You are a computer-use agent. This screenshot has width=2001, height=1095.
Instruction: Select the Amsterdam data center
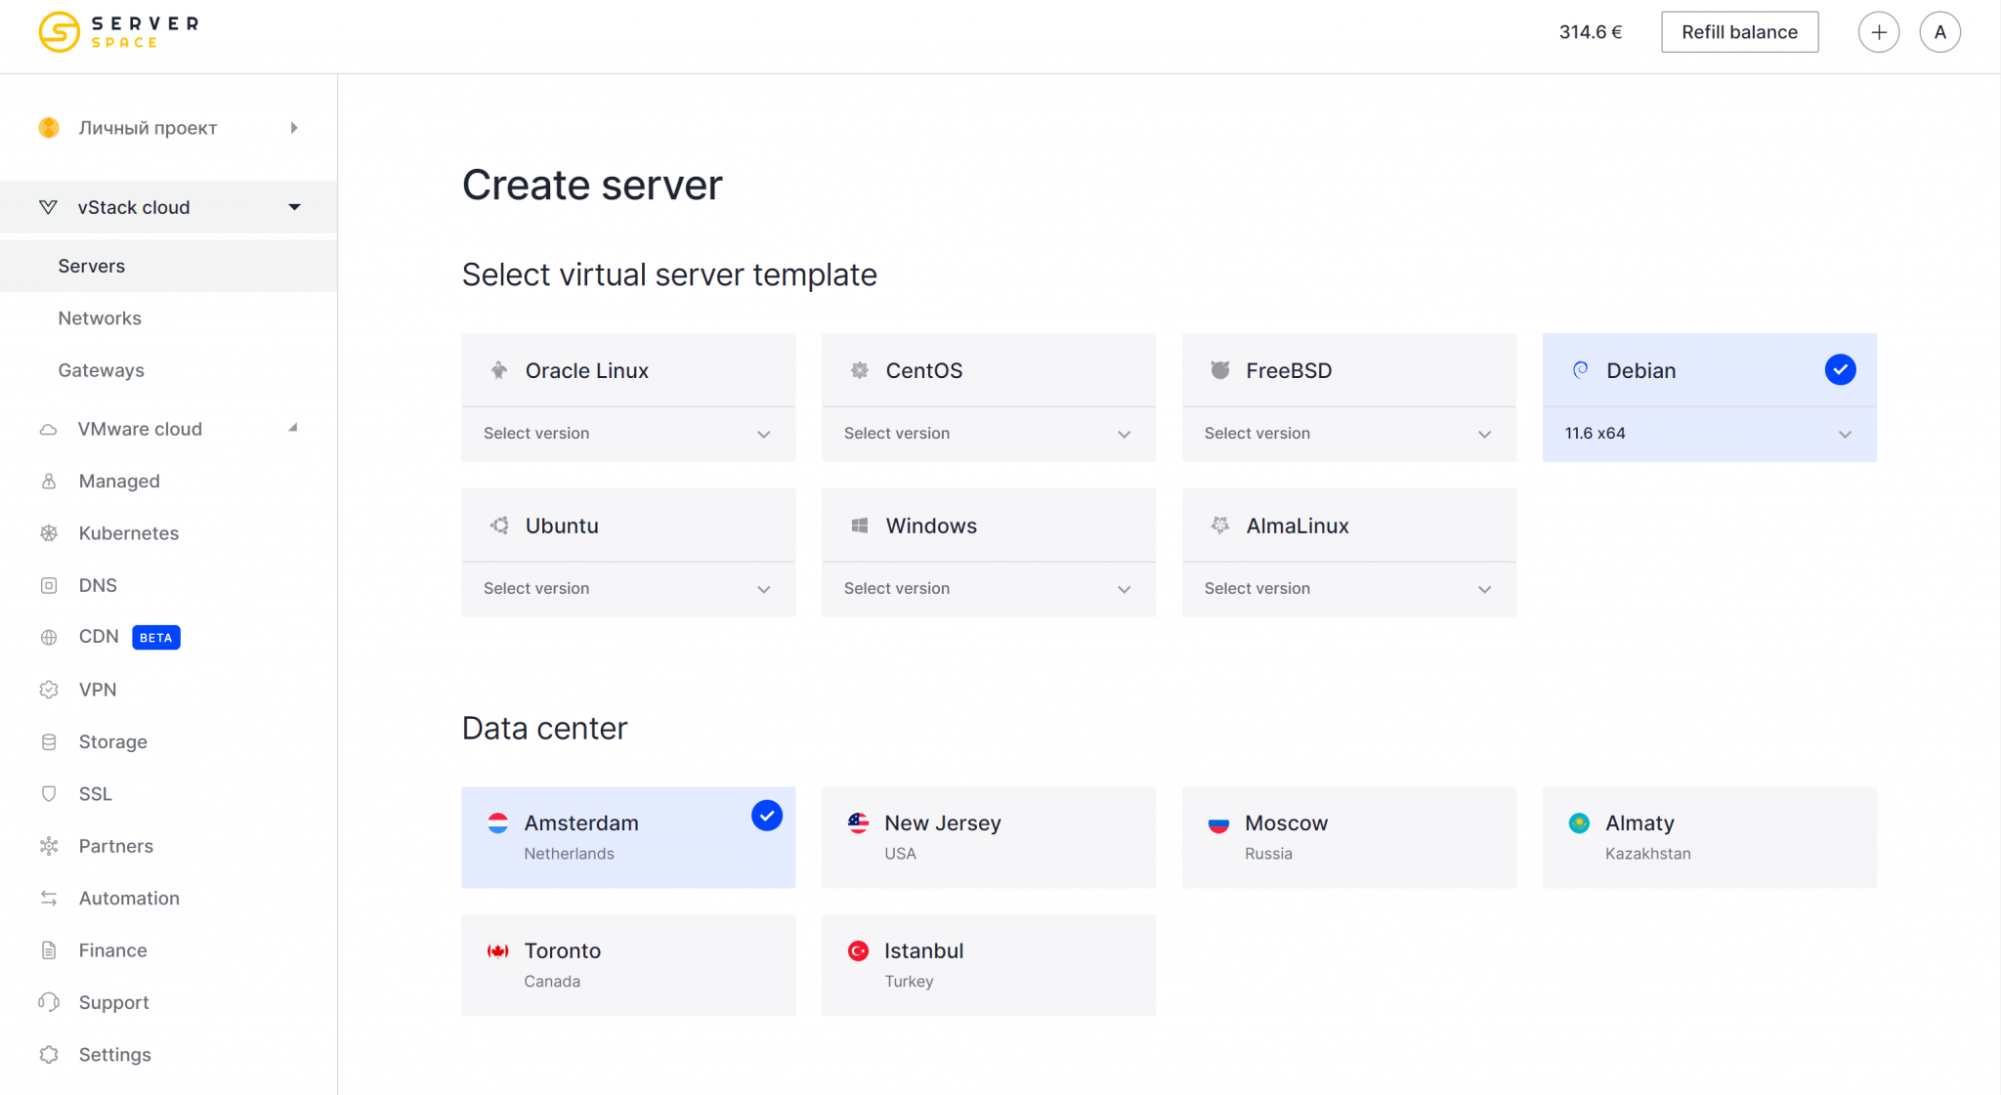627,837
